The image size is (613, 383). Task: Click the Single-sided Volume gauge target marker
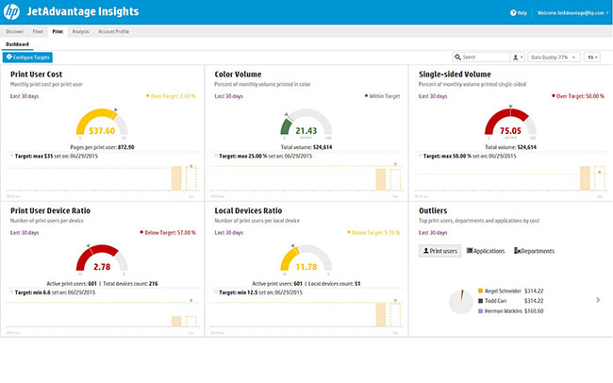tap(510, 107)
